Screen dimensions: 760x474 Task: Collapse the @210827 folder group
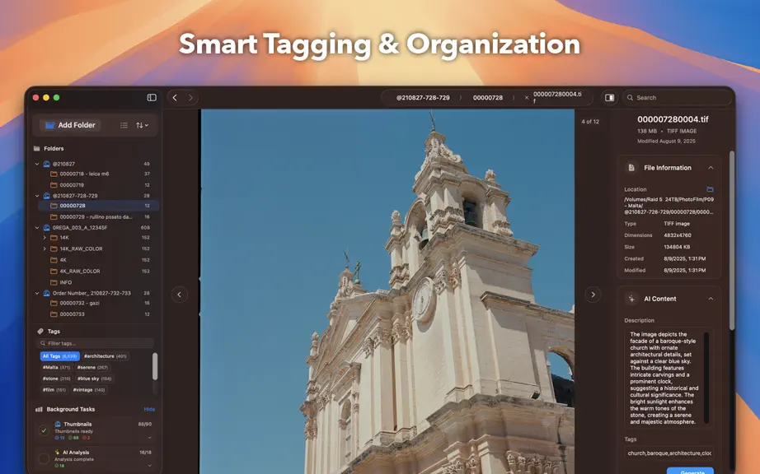coord(37,164)
